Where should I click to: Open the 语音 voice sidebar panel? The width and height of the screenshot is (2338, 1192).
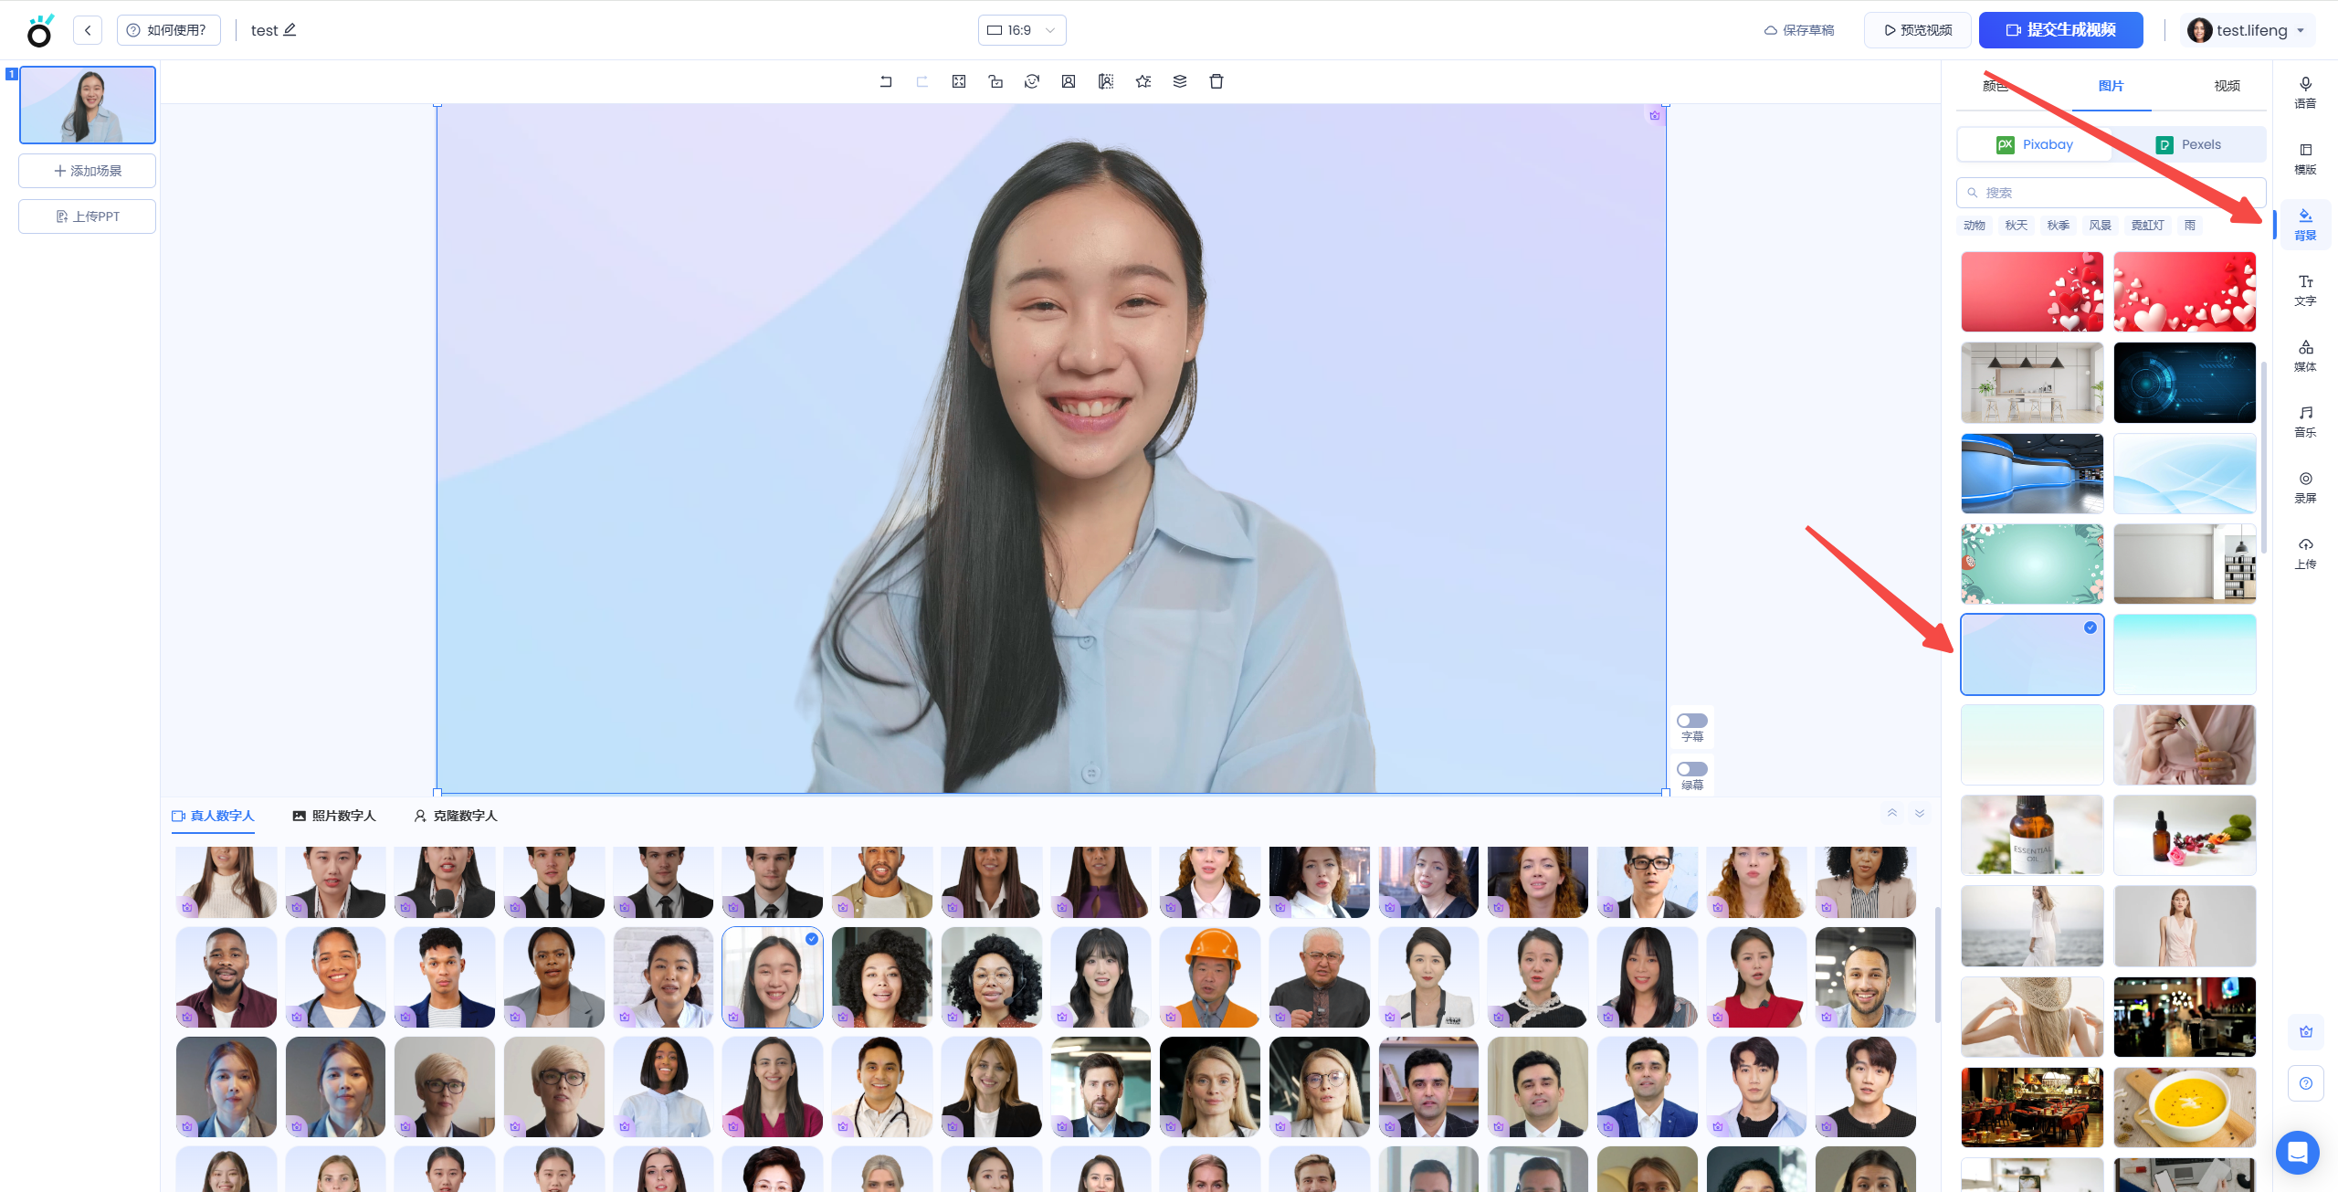point(2304,92)
